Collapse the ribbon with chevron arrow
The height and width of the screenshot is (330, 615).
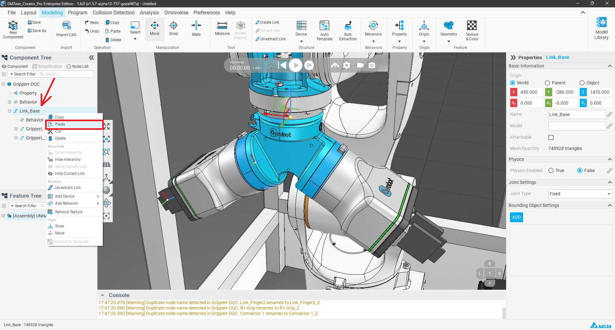pos(583,12)
